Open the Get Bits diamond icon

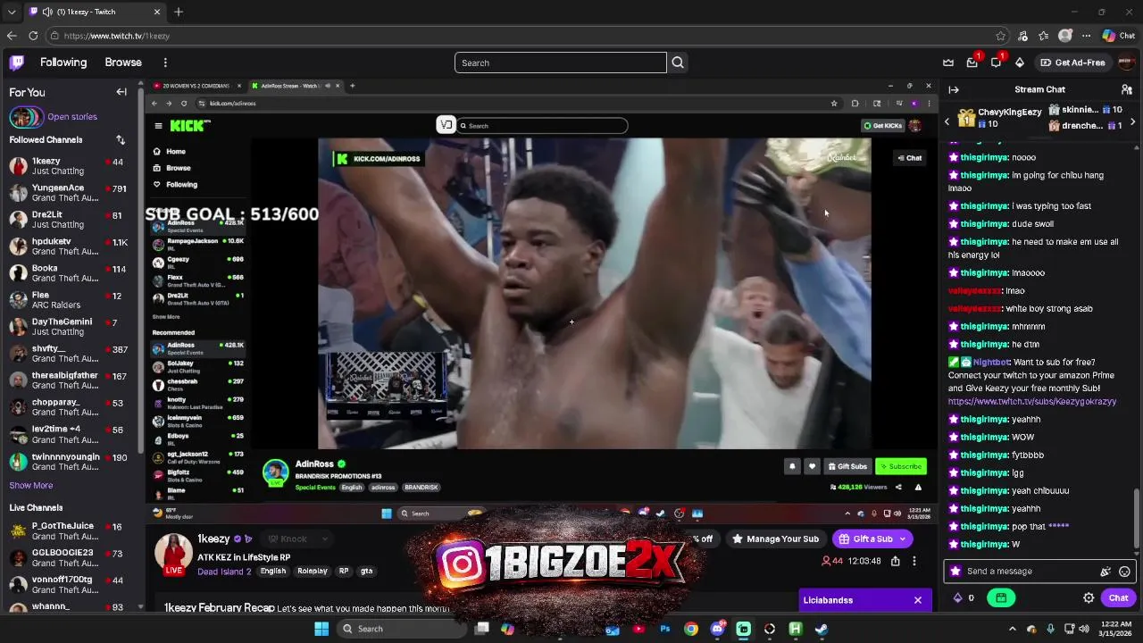1020,63
